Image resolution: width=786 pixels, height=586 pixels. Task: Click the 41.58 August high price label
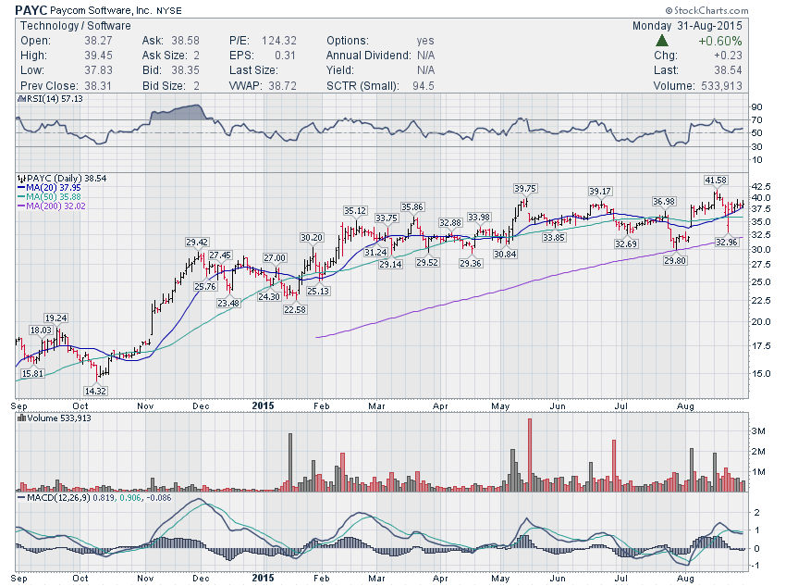(716, 180)
